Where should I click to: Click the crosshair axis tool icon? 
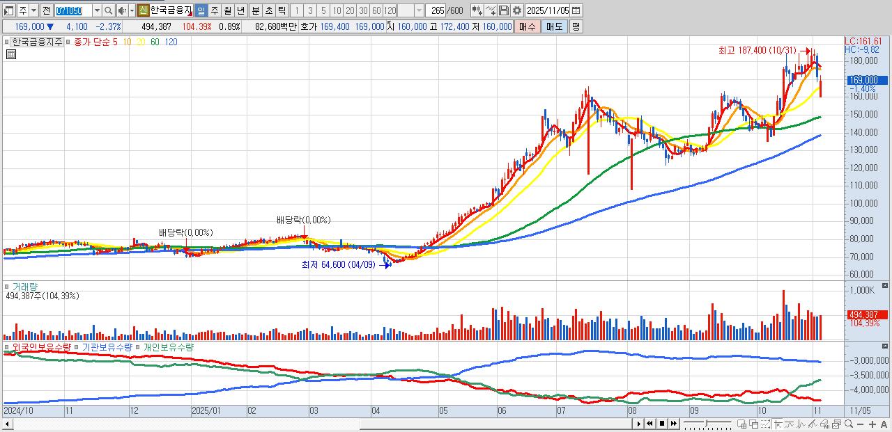click(x=778, y=424)
